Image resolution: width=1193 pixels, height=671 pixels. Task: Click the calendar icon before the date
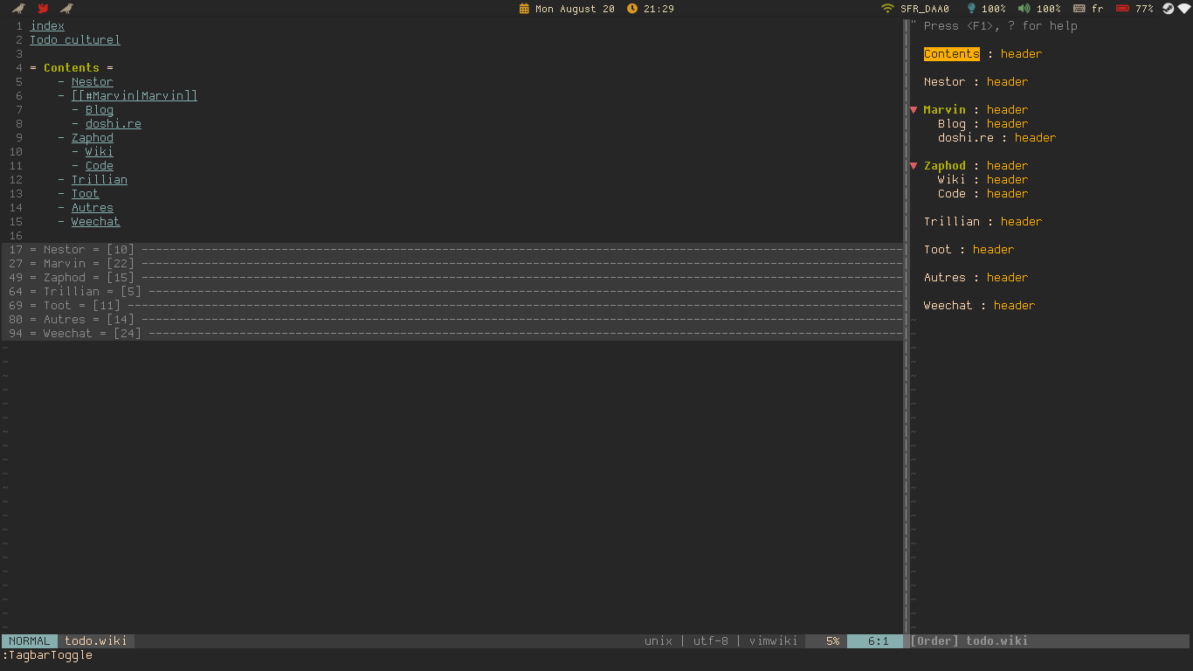(x=524, y=9)
